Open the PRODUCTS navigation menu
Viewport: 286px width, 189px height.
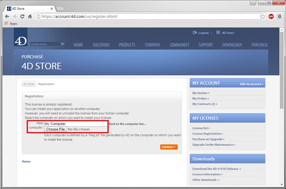(x=127, y=45)
